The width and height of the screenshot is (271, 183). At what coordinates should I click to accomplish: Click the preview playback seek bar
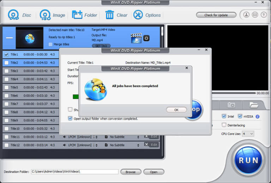click(234, 93)
